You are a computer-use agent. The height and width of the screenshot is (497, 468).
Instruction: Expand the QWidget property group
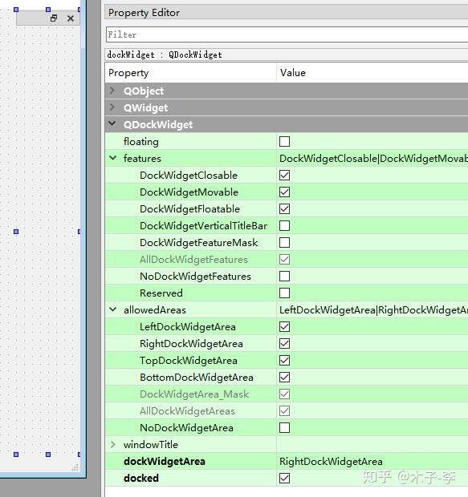pos(112,107)
